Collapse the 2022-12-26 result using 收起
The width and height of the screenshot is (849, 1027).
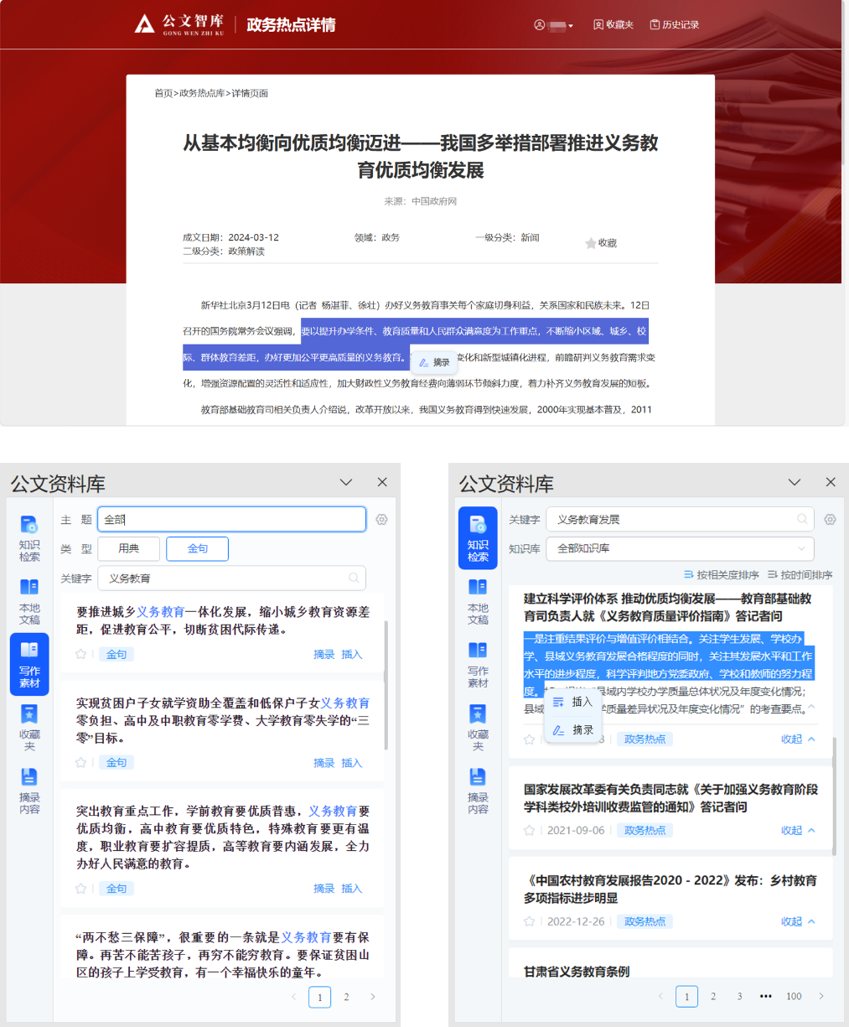[x=798, y=921]
